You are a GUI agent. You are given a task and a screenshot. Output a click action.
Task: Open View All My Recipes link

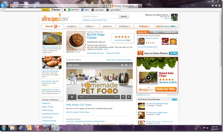(148, 47)
